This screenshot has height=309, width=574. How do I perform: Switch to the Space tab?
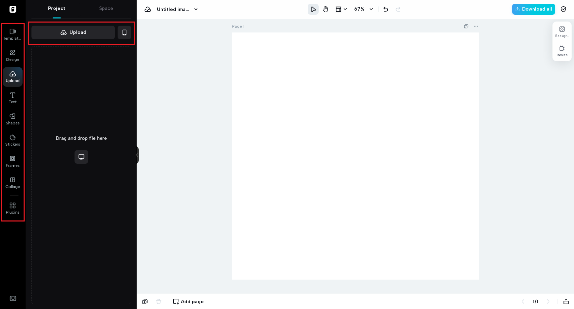(x=106, y=8)
